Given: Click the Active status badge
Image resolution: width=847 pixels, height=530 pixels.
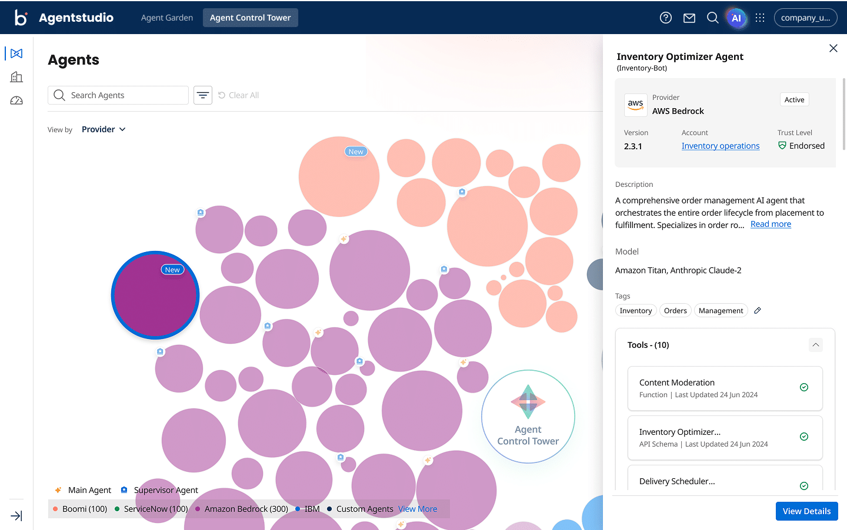Looking at the screenshot, I should 794,99.
